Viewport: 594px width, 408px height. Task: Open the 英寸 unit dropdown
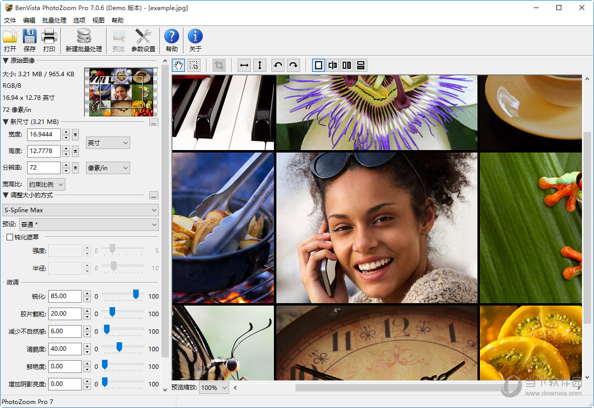tap(108, 143)
